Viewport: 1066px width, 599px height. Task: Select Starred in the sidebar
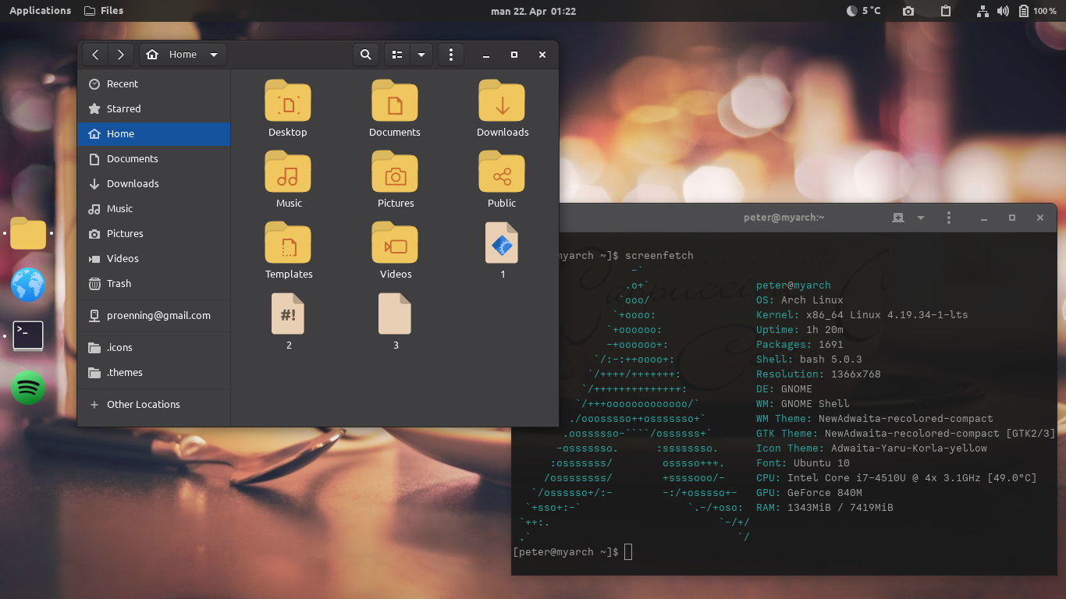coord(154,108)
